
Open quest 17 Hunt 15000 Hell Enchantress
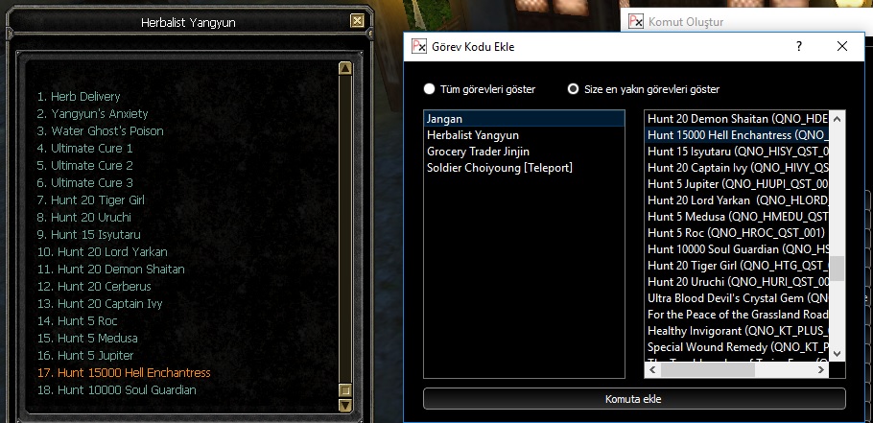pyautogui.click(x=124, y=373)
